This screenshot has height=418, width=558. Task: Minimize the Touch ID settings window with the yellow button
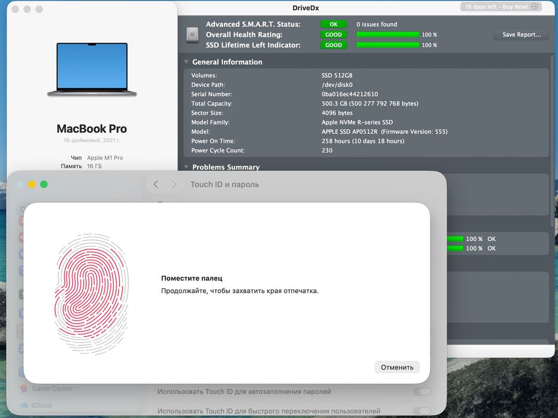32,184
